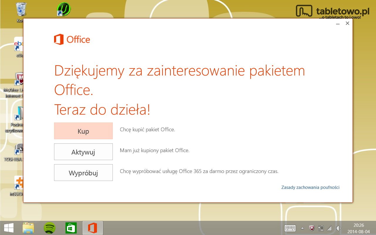Select the Podręcznik użytkownika desktop icon
The width and height of the screenshot is (376, 235).
click(14, 120)
